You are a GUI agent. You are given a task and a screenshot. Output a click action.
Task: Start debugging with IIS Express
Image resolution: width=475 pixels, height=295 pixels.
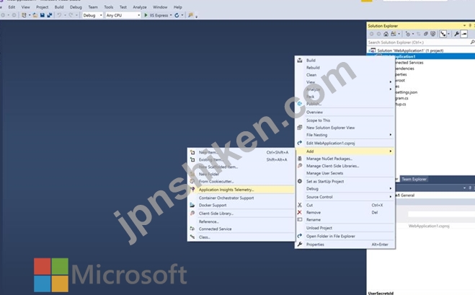point(156,15)
